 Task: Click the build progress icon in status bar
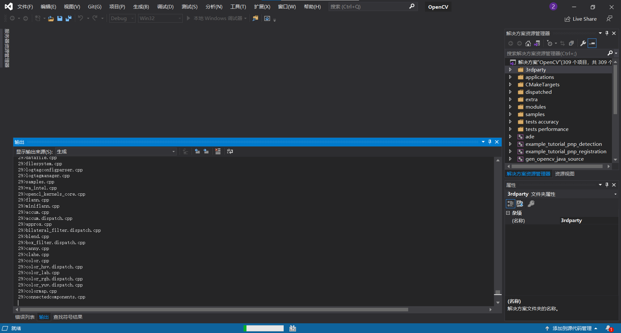[x=293, y=328]
